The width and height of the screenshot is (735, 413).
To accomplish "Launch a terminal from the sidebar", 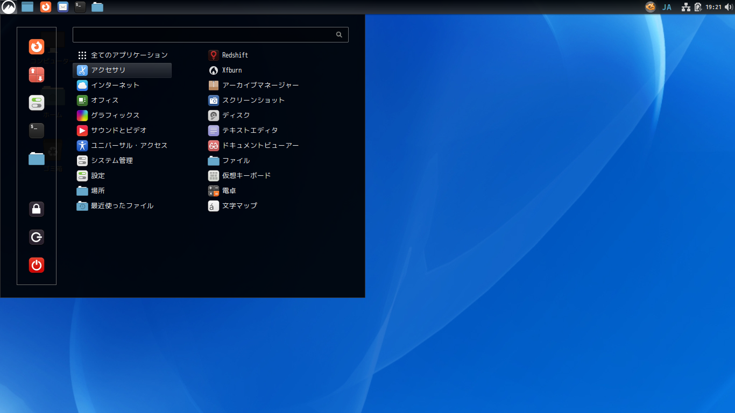I will [36, 130].
